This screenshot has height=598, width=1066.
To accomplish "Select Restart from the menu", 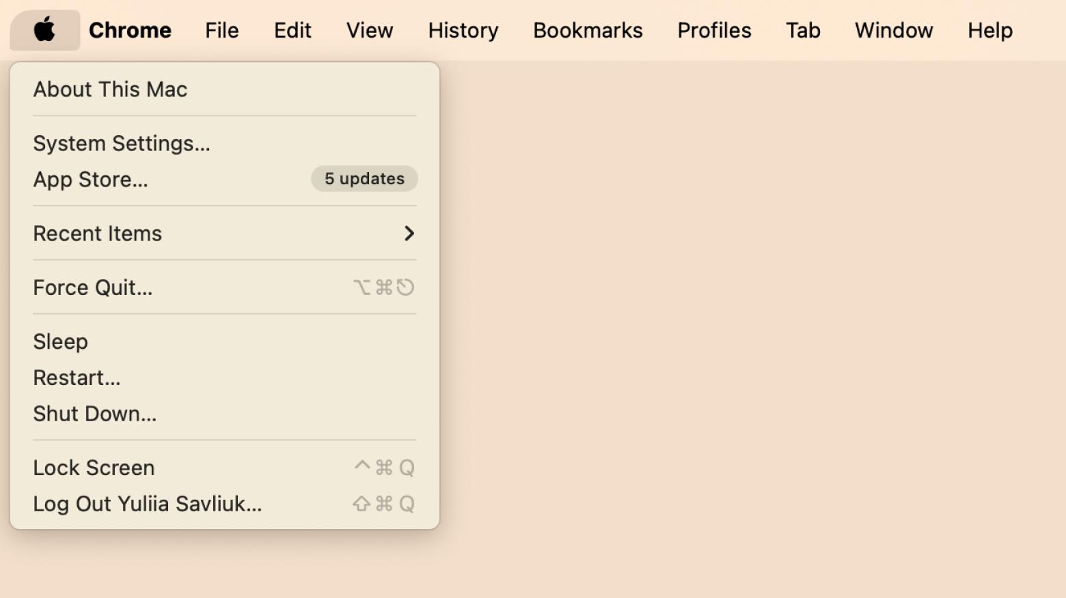I will pyautogui.click(x=77, y=378).
